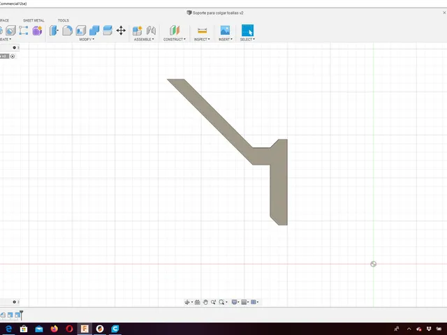Open the CONSTRUCT dropdown menu

[175, 39]
